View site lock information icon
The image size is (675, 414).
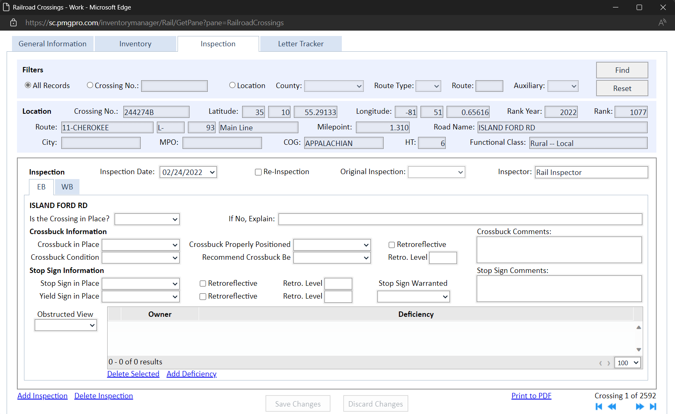14,23
